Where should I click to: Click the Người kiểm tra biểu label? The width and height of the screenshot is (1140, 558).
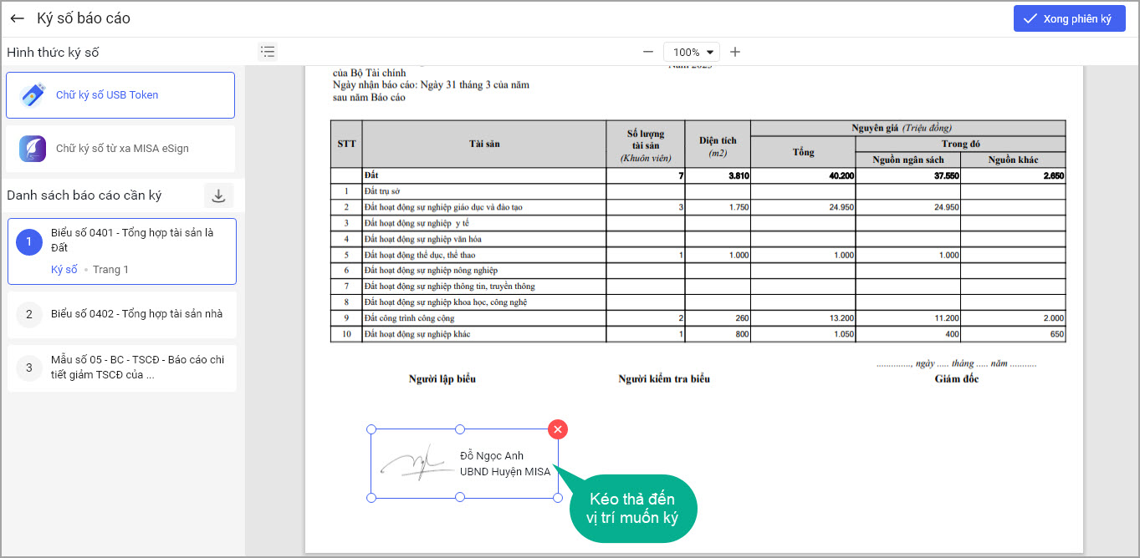coord(664,379)
